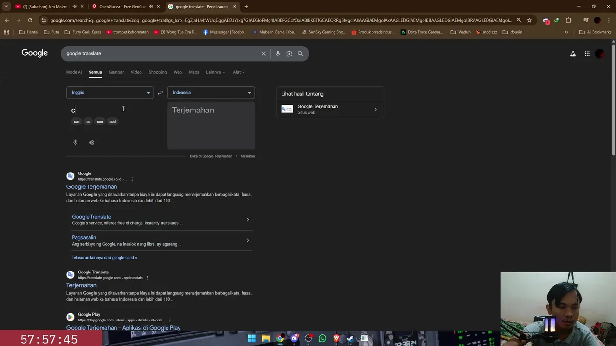Reload the page icon
616x346 pixels.
pos(30,20)
